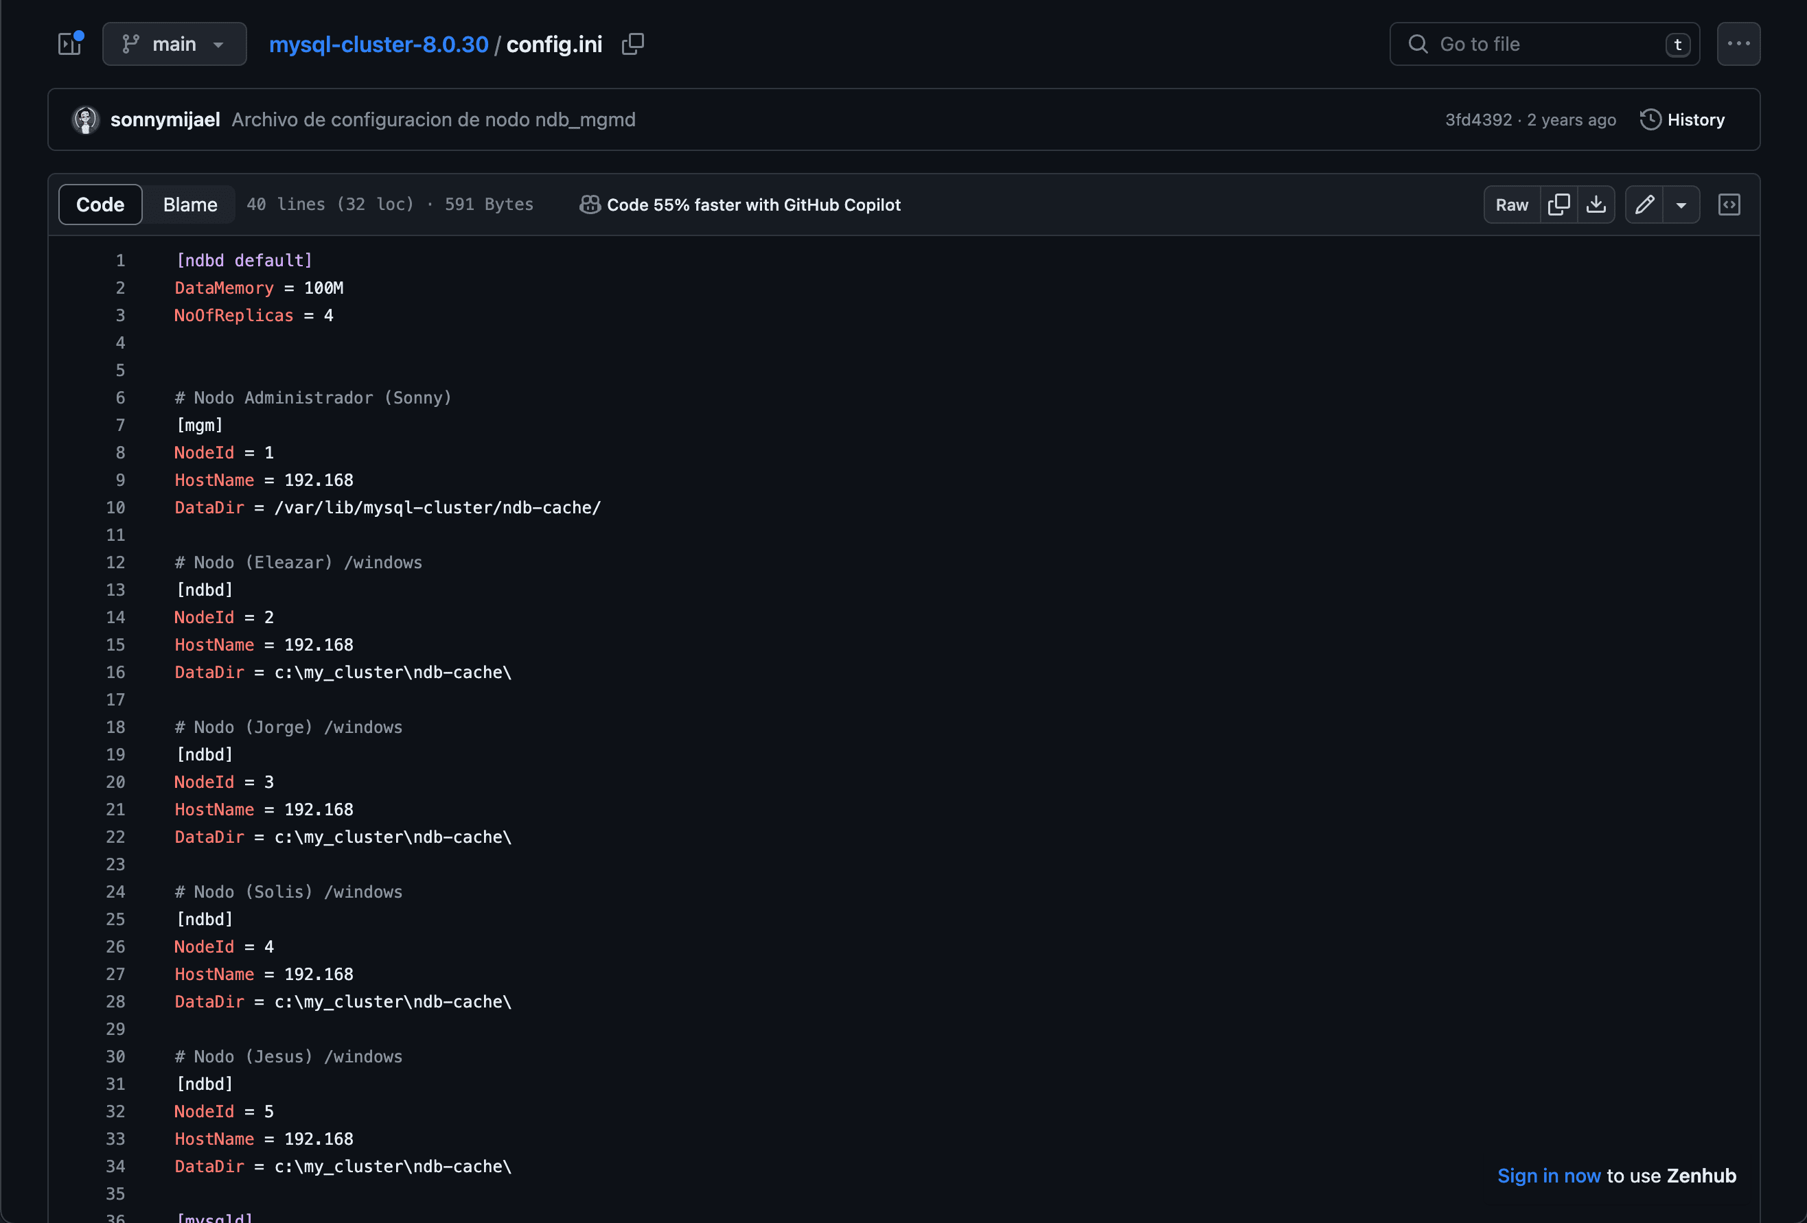Switch to the Code view tab
Image resolution: width=1807 pixels, height=1223 pixels.
pos(100,205)
